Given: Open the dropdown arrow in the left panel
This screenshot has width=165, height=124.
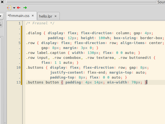Looking at the screenshot, I should pos(1,16).
